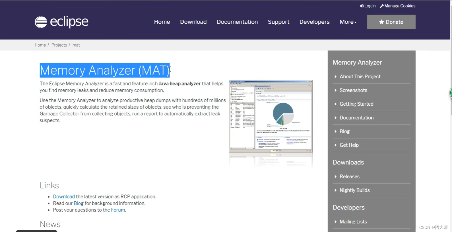Click the Memory Analyzer sidebar heading
This screenshot has height=232, width=452.
pos(357,62)
